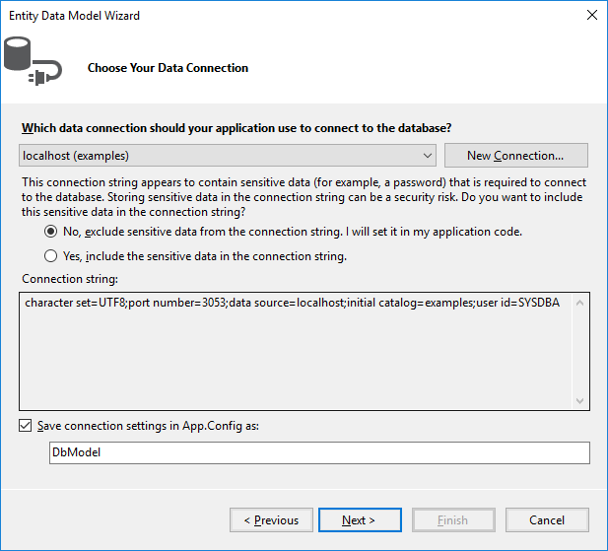Click the database plug icon in header
Image resolution: width=608 pixels, height=551 pixels.
tap(33, 62)
